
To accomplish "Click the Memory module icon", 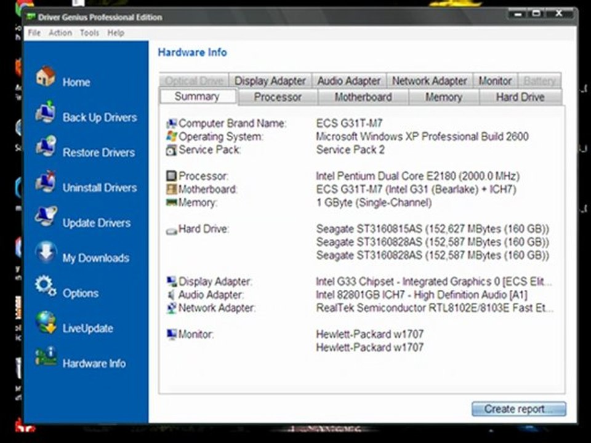I will point(172,202).
